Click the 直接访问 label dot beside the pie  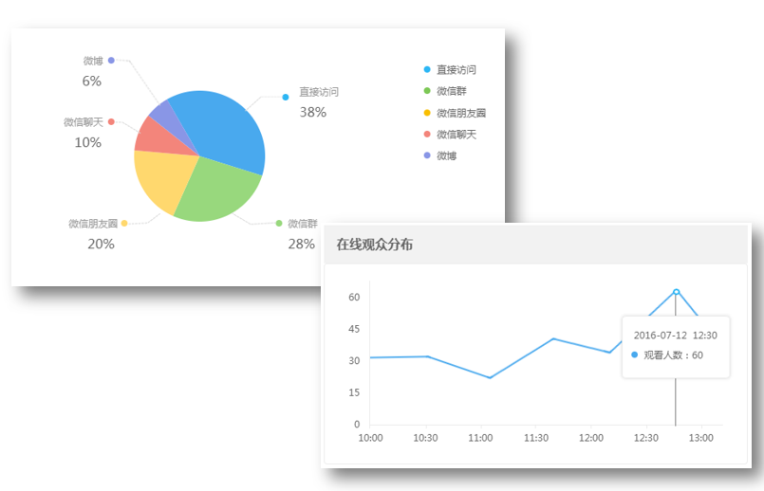286,98
